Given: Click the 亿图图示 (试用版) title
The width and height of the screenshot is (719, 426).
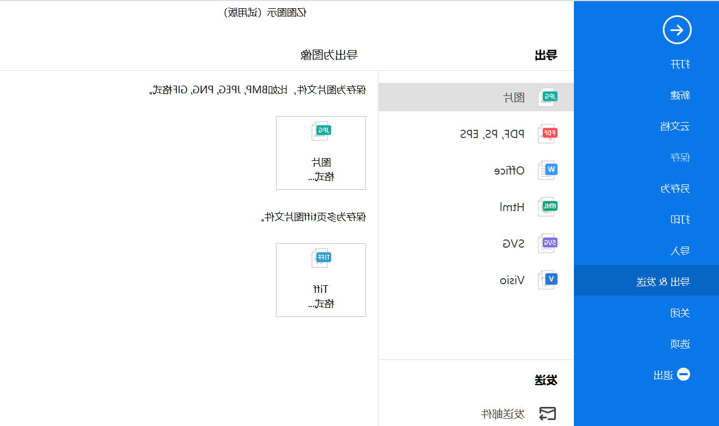Looking at the screenshot, I should click(x=265, y=13).
